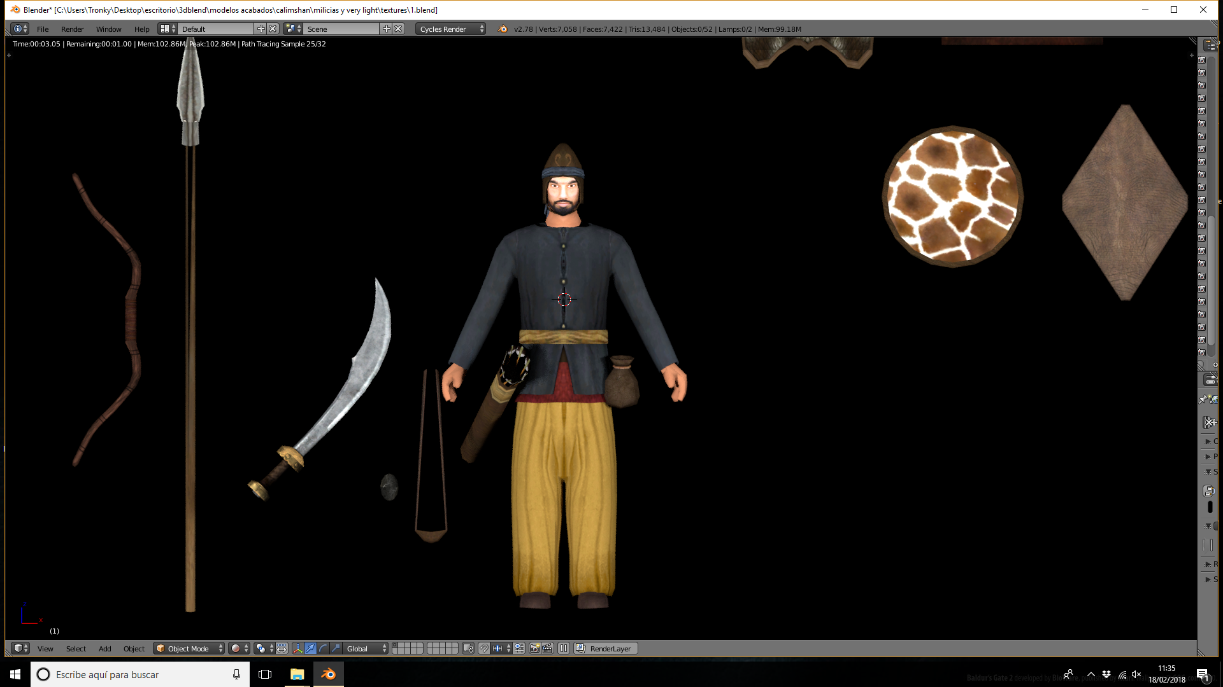Expand the Cycles Render engine dropdown
Screen dimensions: 1223x687
pos(450,29)
